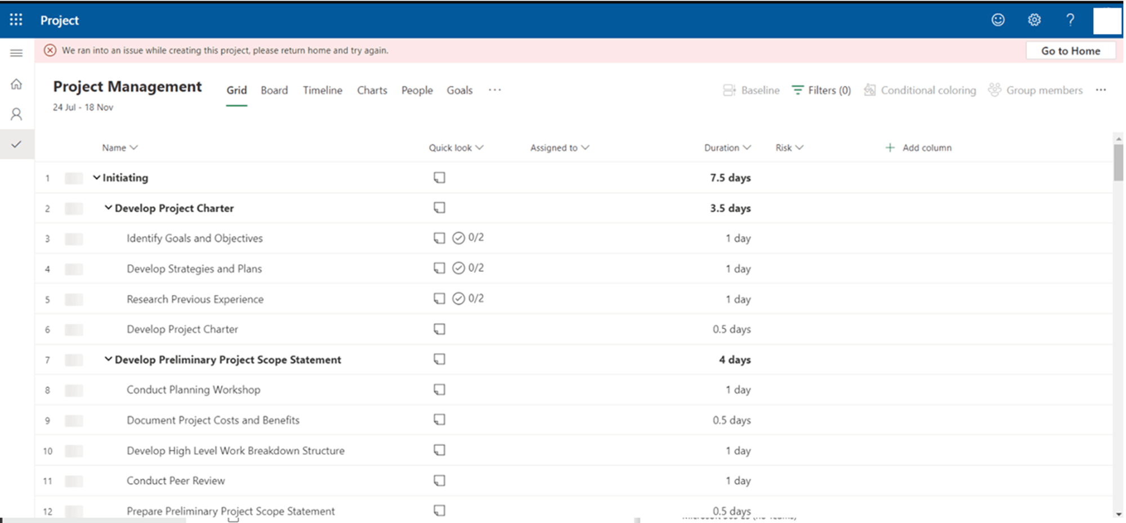Collapse Develop Preliminary Project Scope Statement group
The width and height of the screenshot is (1126, 523).
(108, 359)
